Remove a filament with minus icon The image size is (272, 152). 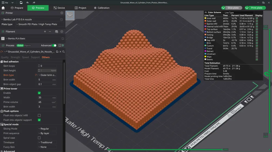coord(50,32)
